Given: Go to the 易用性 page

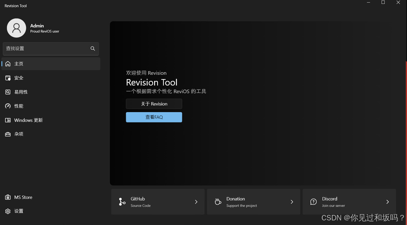Looking at the screenshot, I should (51, 92).
